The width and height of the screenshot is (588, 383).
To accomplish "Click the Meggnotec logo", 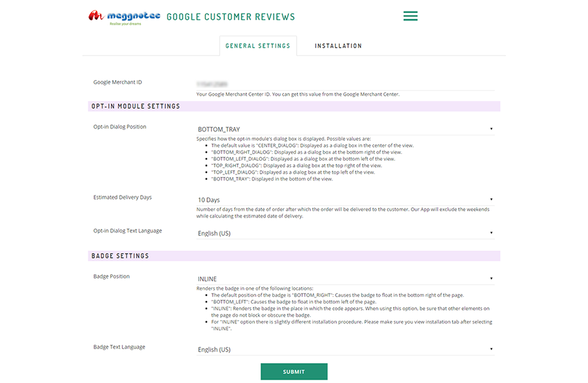I will [x=124, y=18].
